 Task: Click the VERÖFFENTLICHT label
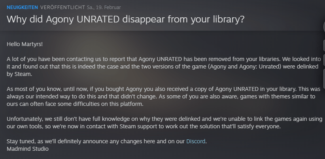(x=62, y=7)
